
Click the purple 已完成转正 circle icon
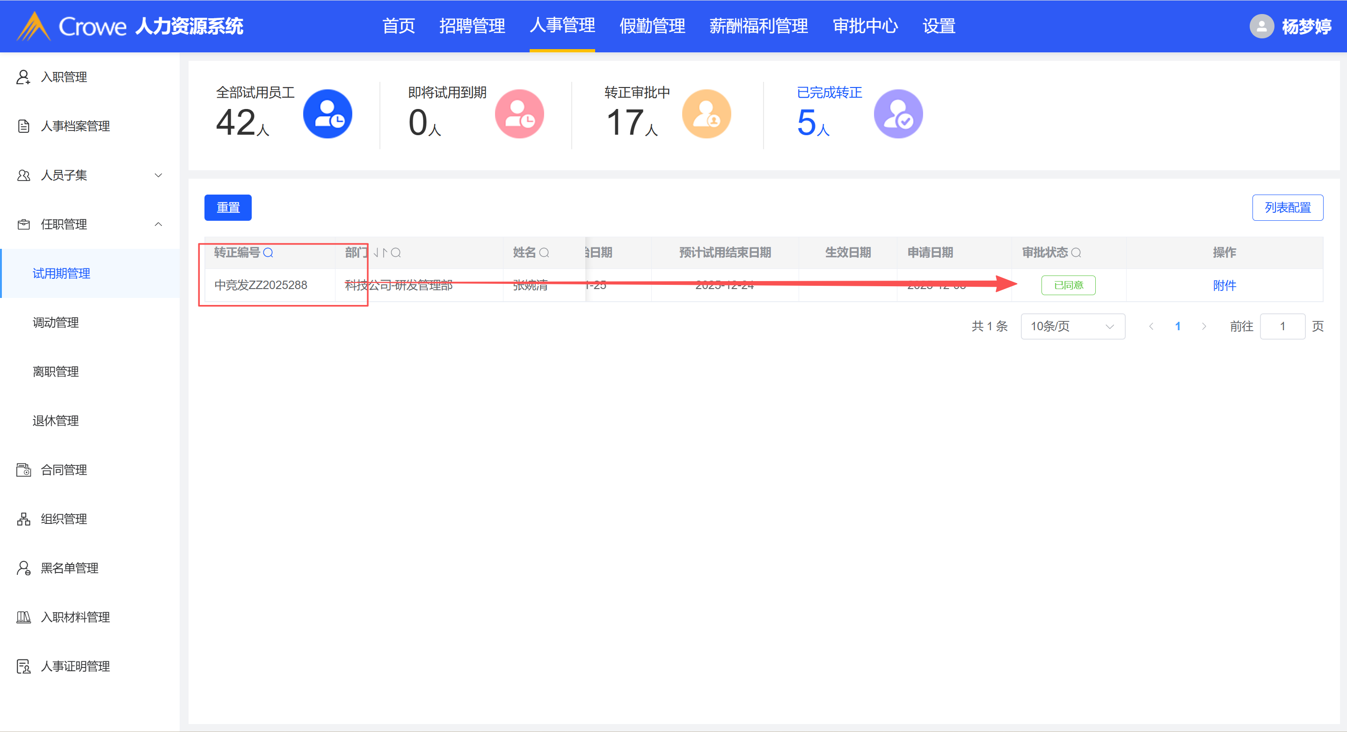898,114
